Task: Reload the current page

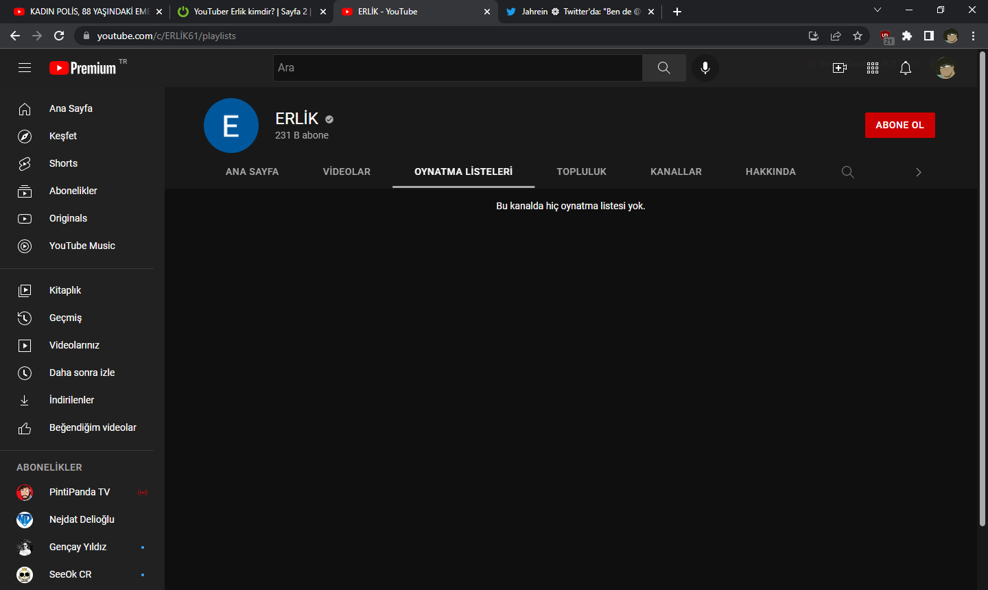Action: [x=59, y=36]
